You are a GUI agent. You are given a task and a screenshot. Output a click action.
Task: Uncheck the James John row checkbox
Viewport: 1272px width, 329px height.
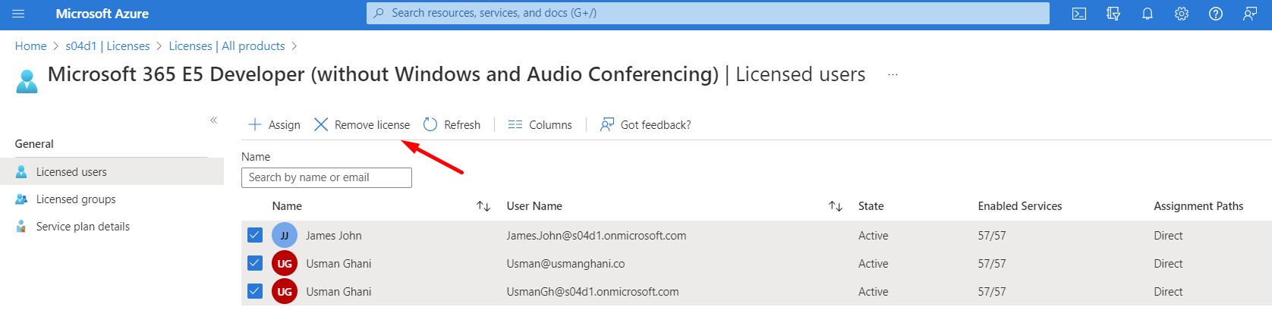(255, 235)
